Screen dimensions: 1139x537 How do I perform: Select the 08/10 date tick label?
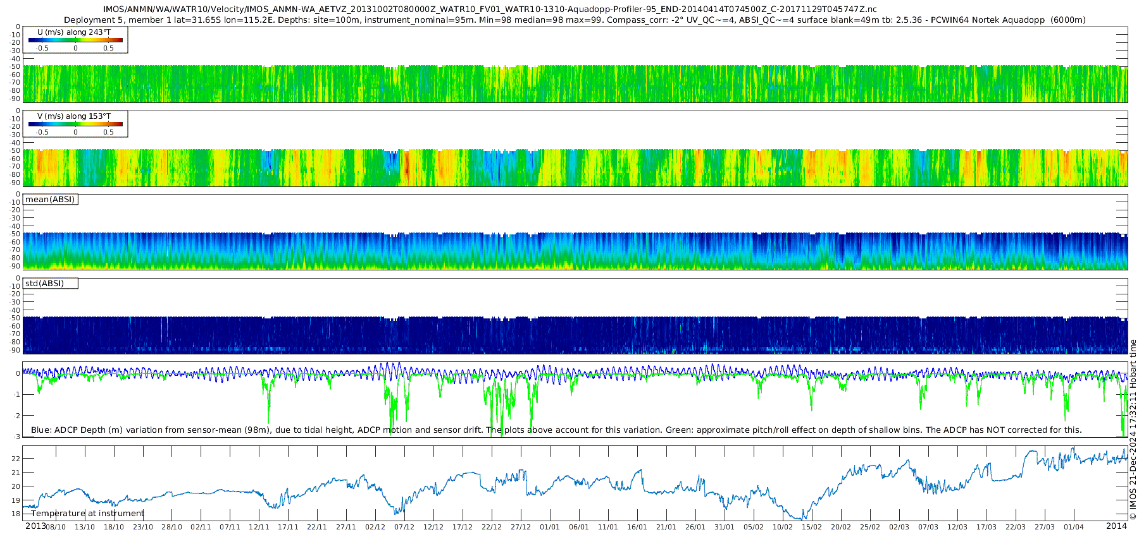click(x=56, y=527)
